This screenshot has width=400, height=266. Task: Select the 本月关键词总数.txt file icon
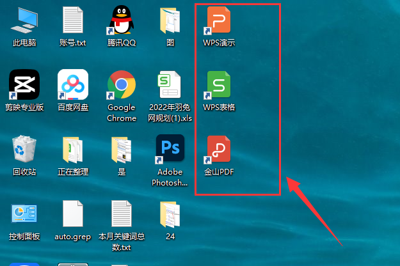(122, 214)
